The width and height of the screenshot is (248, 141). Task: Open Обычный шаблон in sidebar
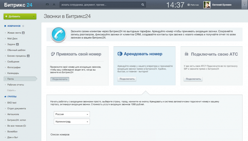pos(16,50)
